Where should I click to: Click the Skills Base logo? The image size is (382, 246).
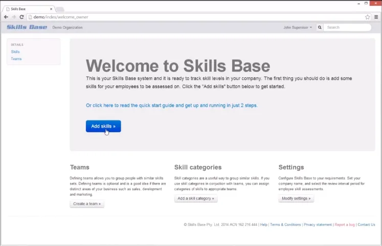27,27
